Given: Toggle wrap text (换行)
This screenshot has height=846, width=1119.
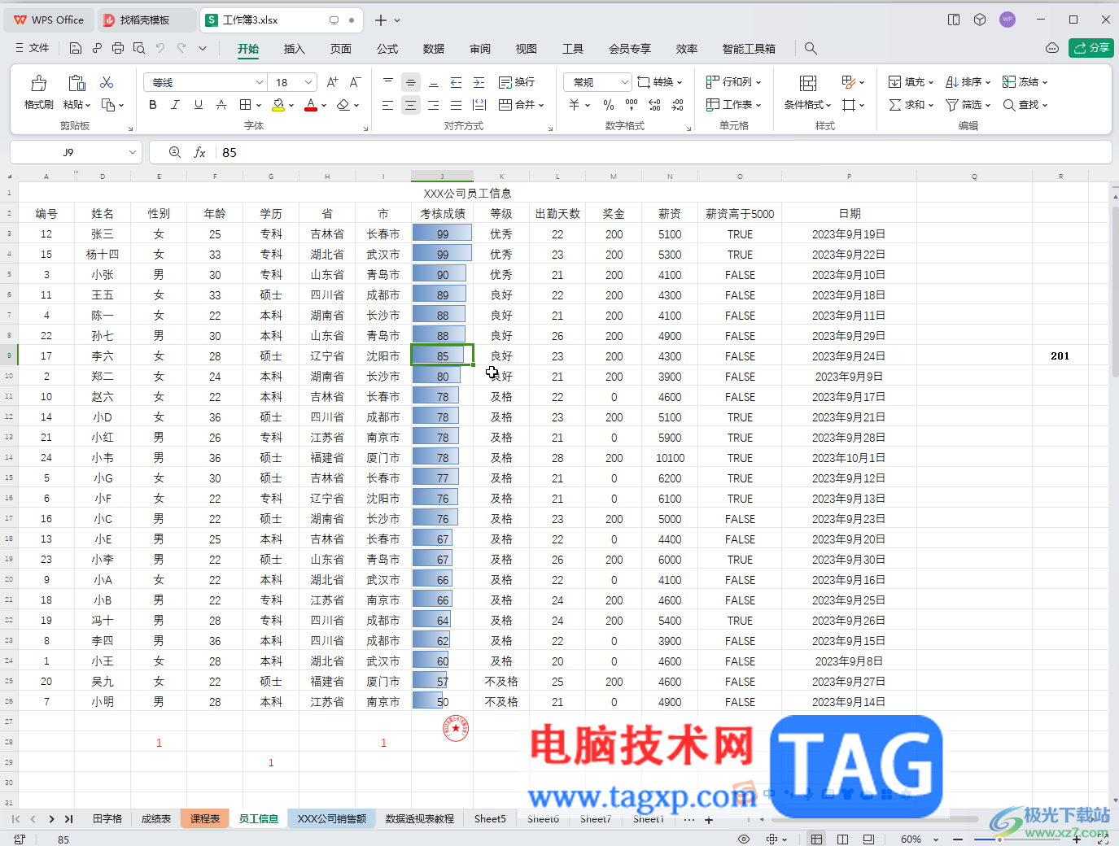Looking at the screenshot, I should pyautogui.click(x=517, y=82).
